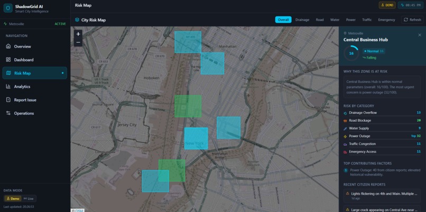Close the Central Business Hub panel
Screen dimensions: 426x212
420,35
